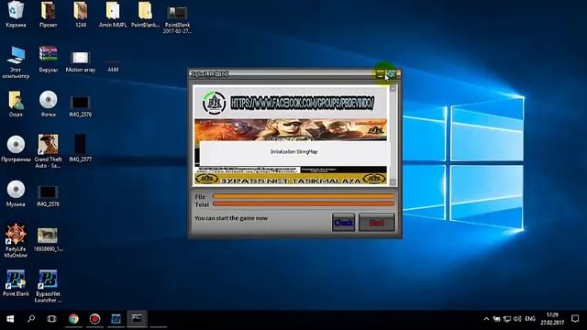Click the Start button in launcher
The height and width of the screenshot is (330, 587).
376,223
